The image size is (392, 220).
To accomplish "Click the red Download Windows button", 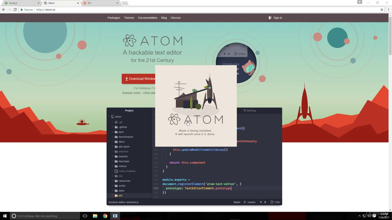I will 138,79.
